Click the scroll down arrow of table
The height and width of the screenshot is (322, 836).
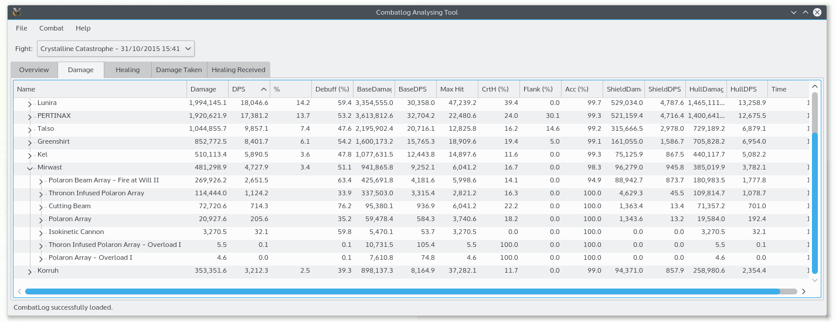click(x=815, y=280)
